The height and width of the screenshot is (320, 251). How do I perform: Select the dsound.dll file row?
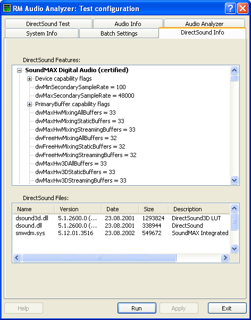pyautogui.click(x=121, y=226)
